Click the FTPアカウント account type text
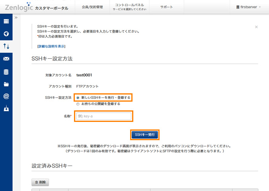This screenshot has width=269, height=191. (87, 87)
